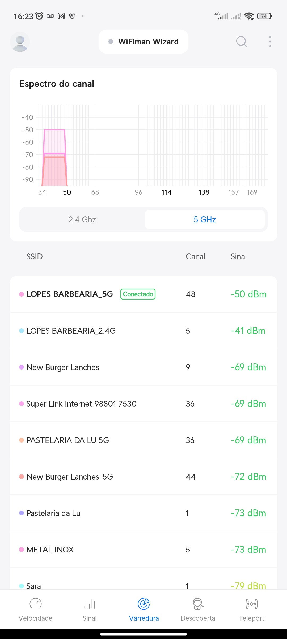Open PASTELARIA DA LU 5G network entry
The height and width of the screenshot is (639, 287).
[68, 440]
